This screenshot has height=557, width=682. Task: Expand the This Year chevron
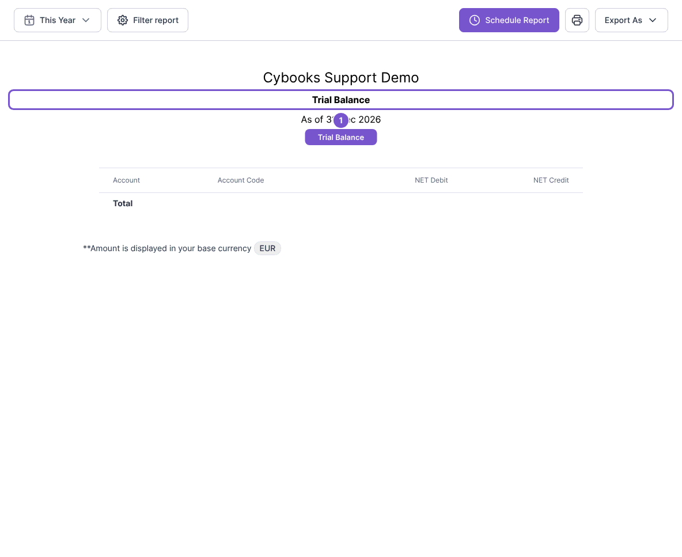tap(86, 20)
